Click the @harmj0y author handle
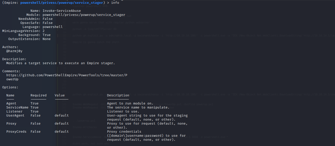The height and width of the screenshot is (146, 335). click(x=14, y=51)
